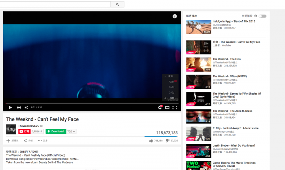Viewport: 285px width, 170px height.
Task: Open Indulge In Kygo Mix thumbnail
Action: click(199, 27)
